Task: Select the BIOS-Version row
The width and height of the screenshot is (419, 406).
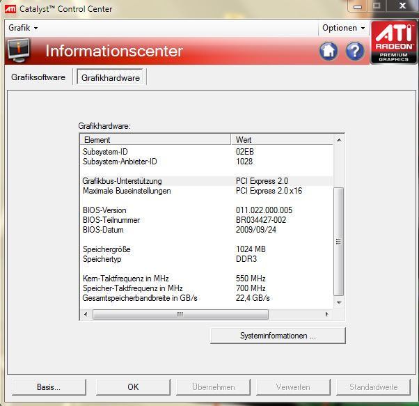Action: (207, 210)
